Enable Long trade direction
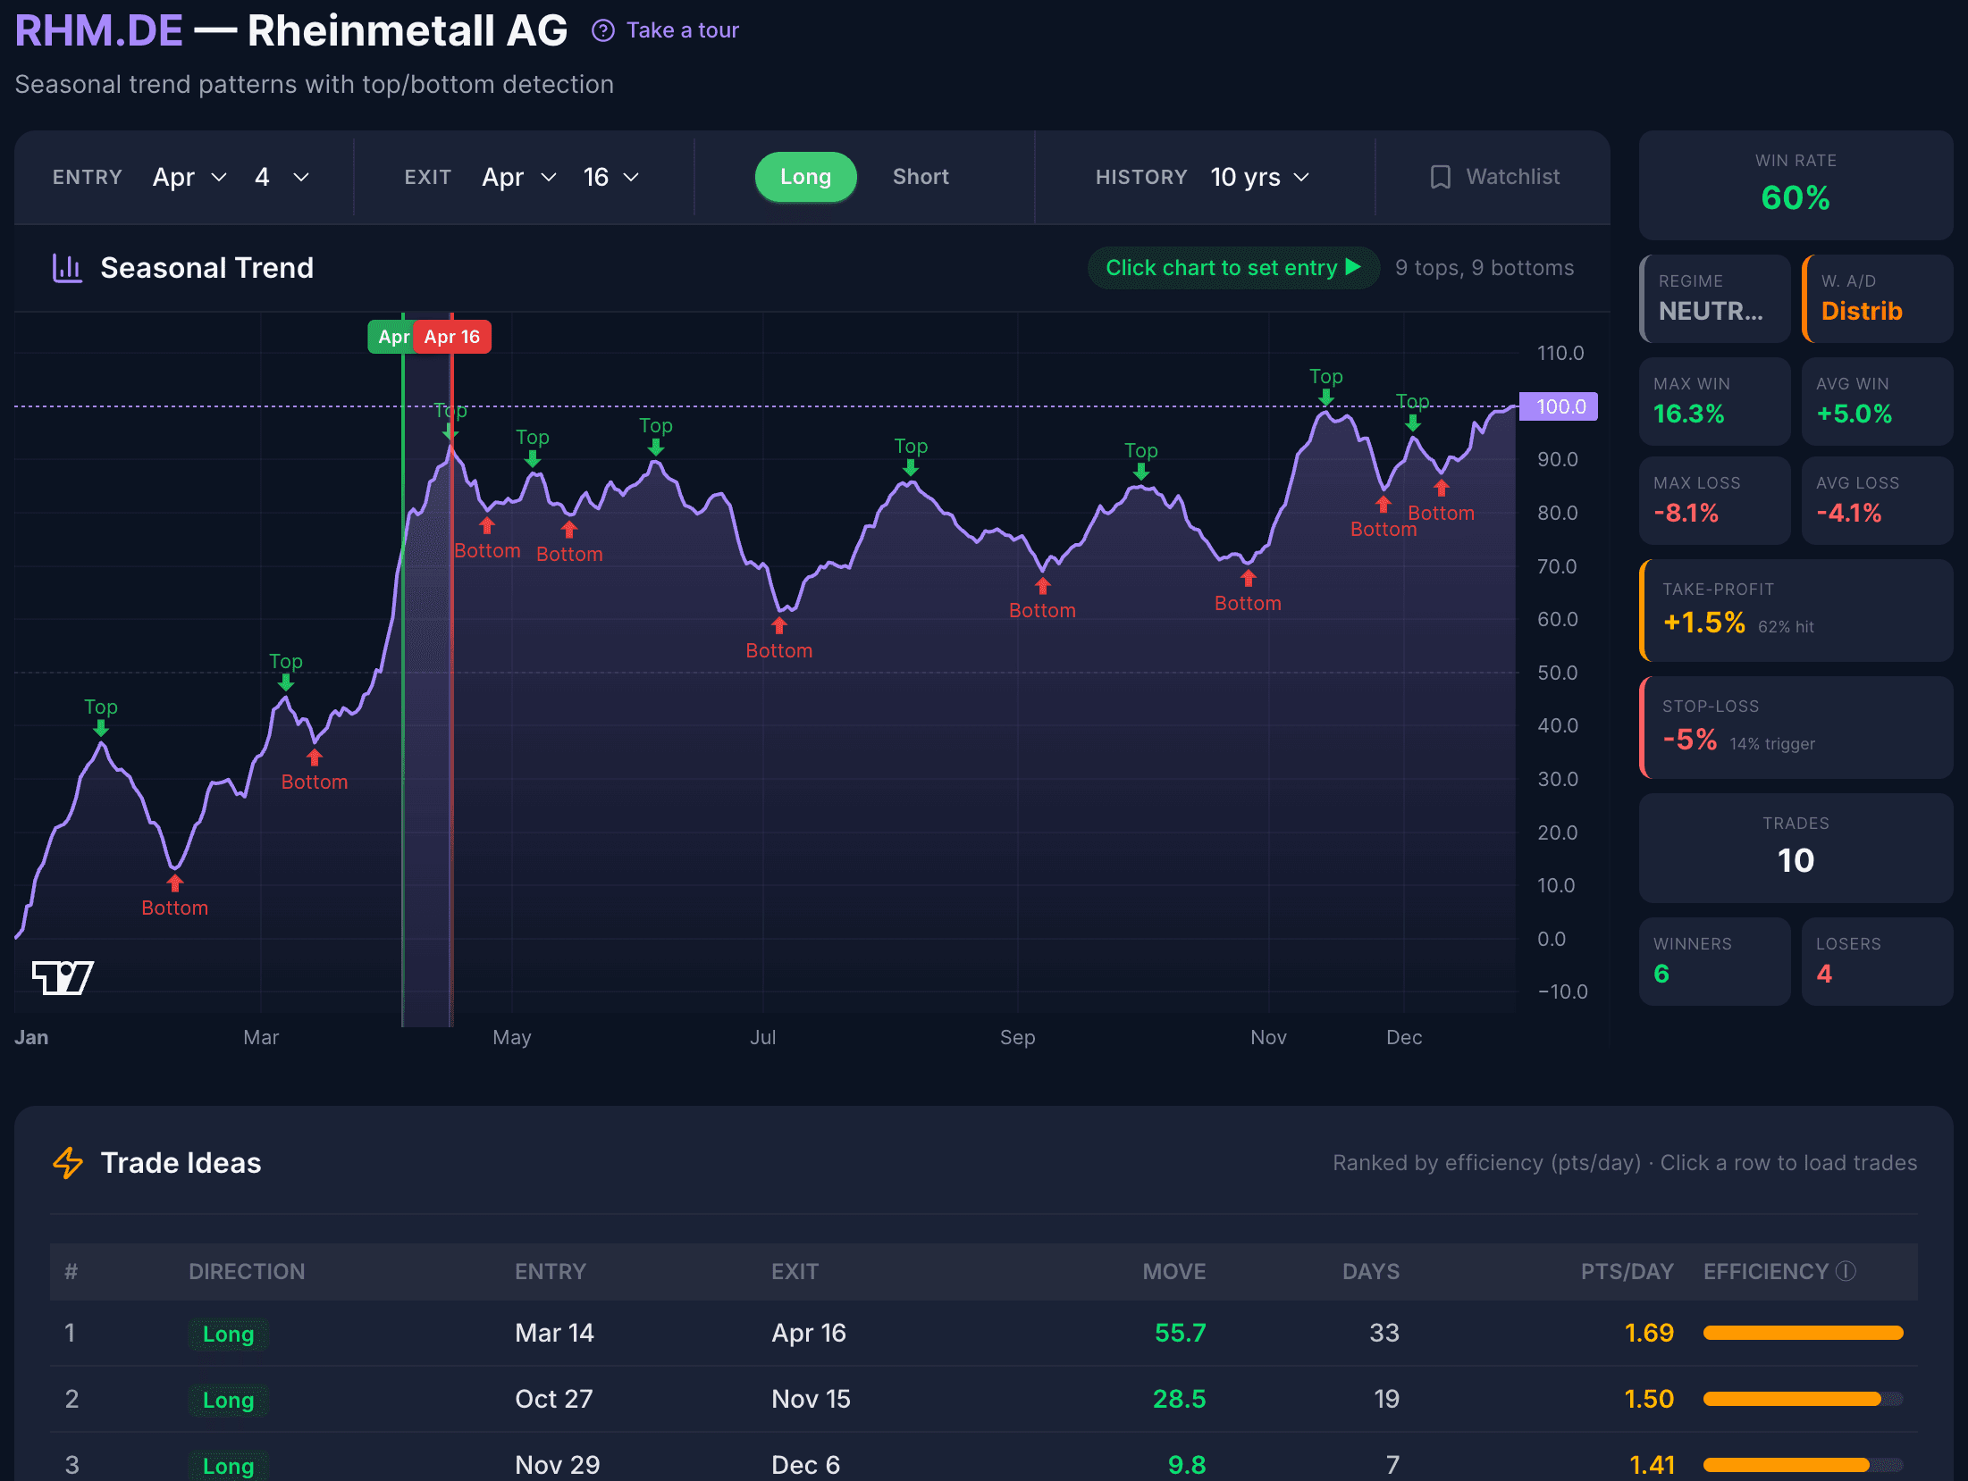This screenshot has height=1481, width=1968. (804, 176)
